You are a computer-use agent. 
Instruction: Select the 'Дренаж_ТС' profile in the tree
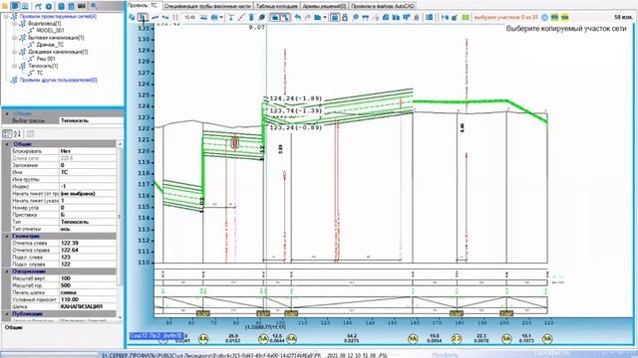[x=50, y=45]
